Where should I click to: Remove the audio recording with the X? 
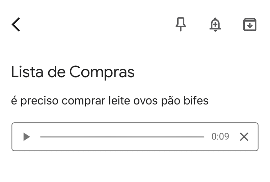(244, 137)
